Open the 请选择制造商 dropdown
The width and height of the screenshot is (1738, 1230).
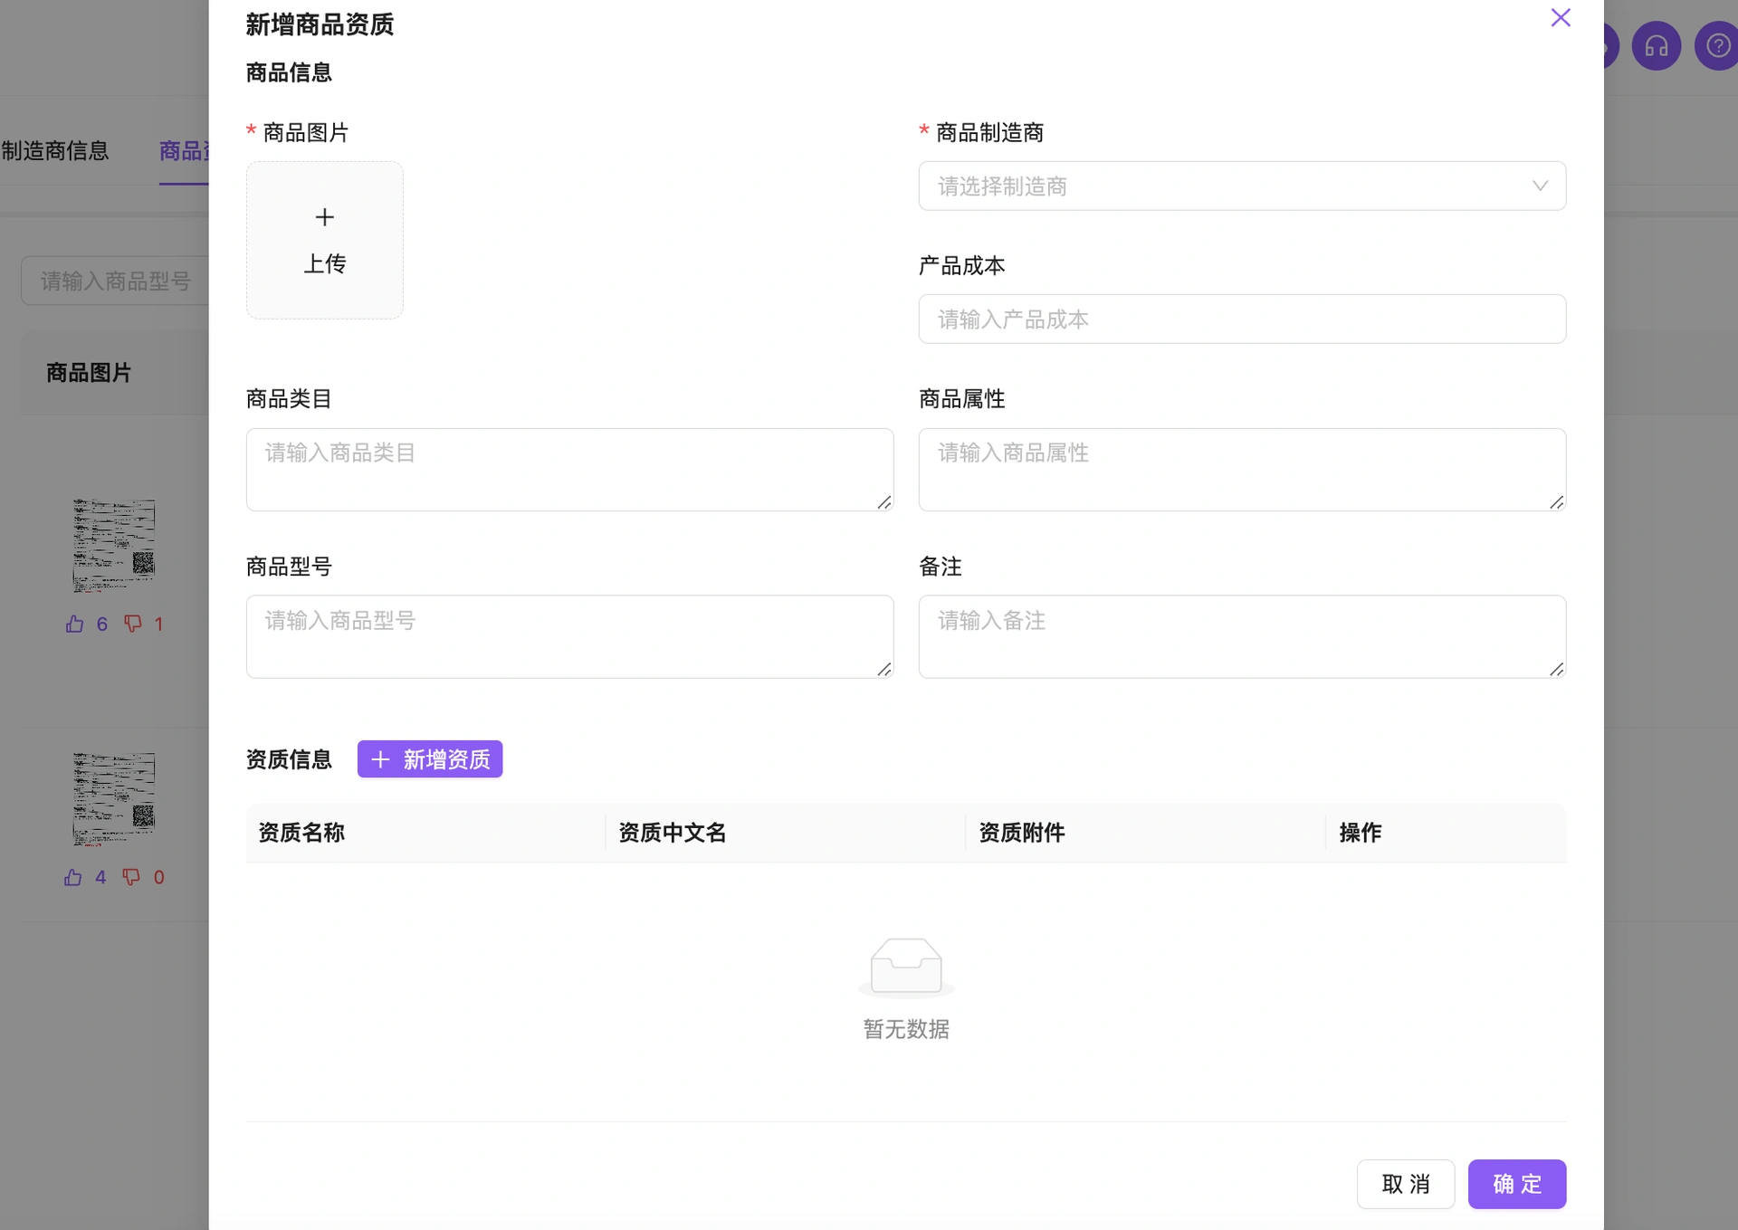(x=1242, y=186)
